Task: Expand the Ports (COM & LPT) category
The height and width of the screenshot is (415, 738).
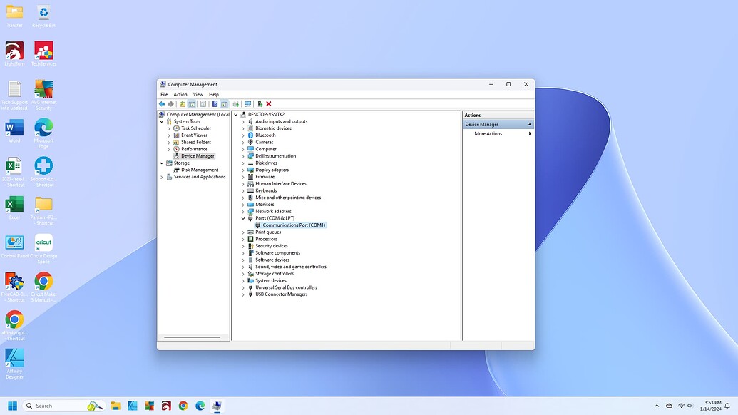Action: click(x=245, y=218)
